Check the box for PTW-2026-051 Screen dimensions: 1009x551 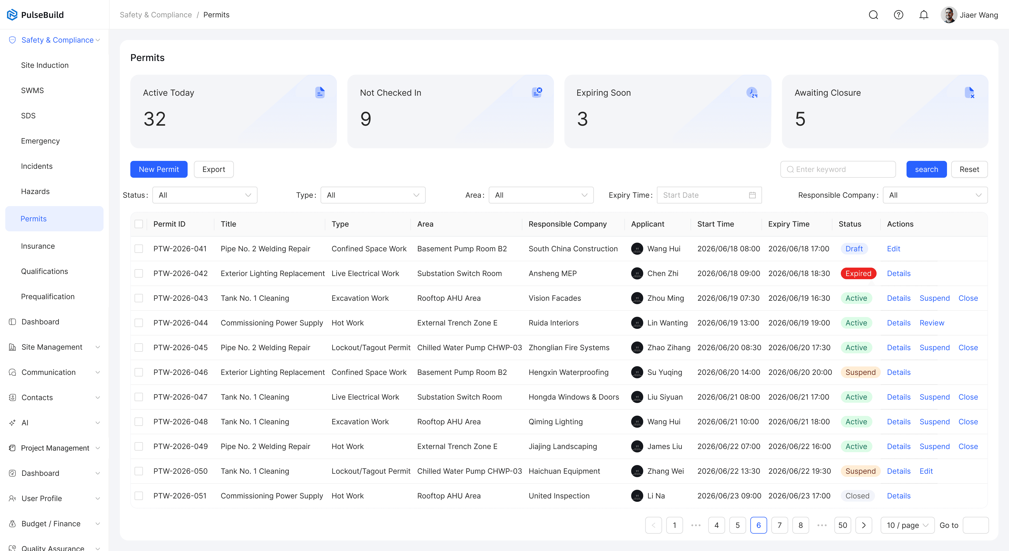pyautogui.click(x=139, y=496)
